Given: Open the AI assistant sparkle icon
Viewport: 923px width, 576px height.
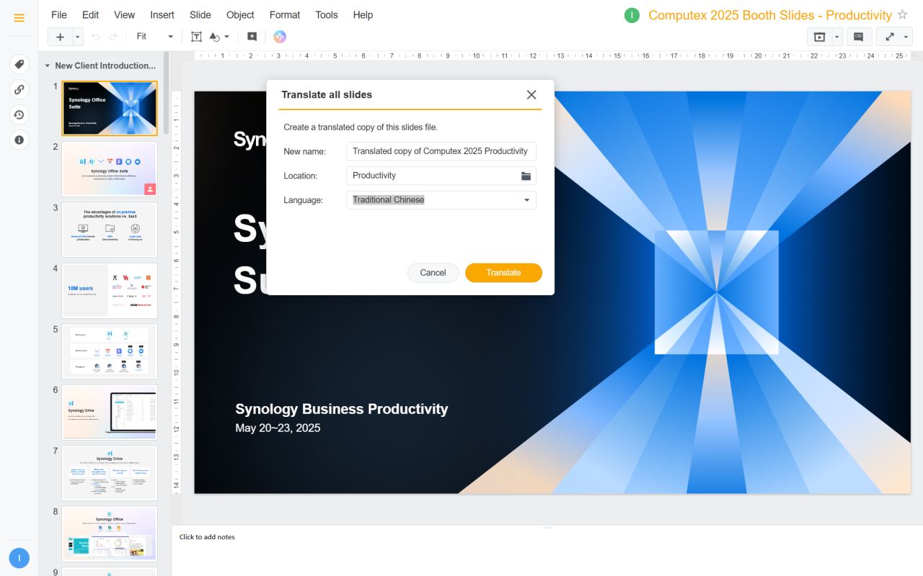Looking at the screenshot, I should click(x=280, y=37).
